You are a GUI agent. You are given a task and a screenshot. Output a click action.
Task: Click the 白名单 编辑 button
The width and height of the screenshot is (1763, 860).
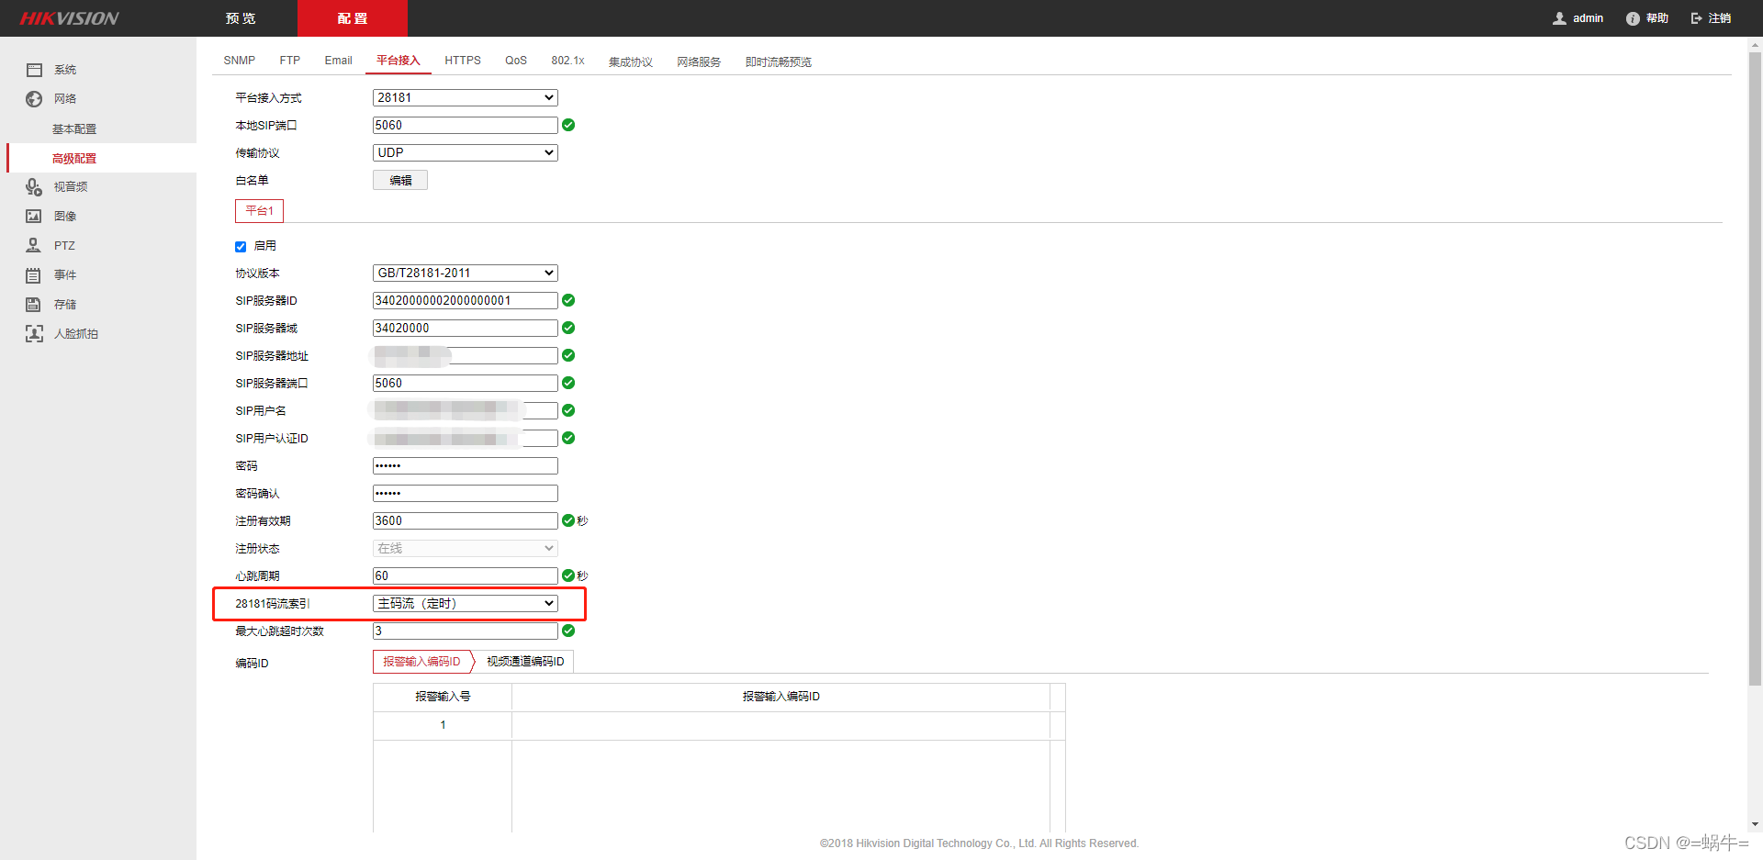point(400,180)
